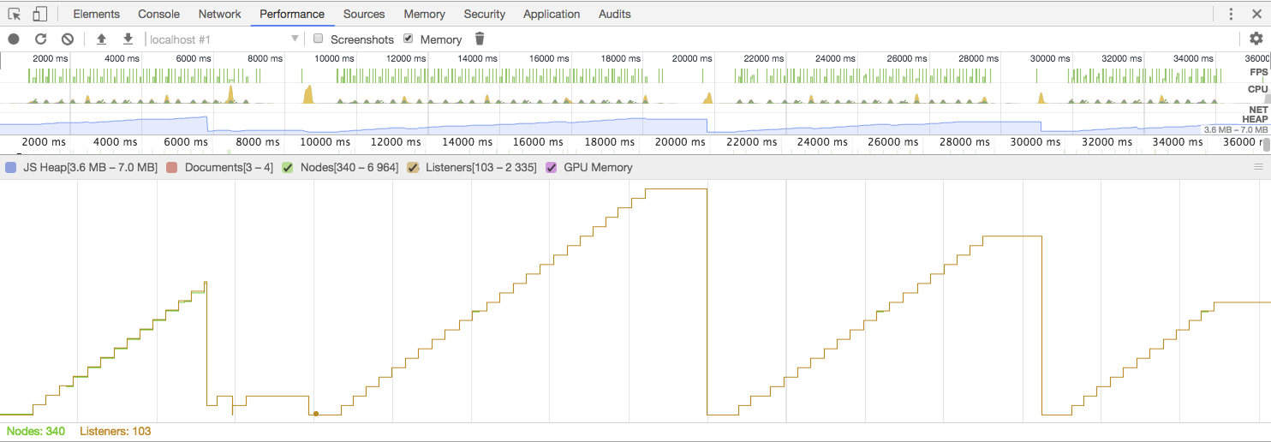Click the vertical scrollbar beside the timeline

(1267, 144)
